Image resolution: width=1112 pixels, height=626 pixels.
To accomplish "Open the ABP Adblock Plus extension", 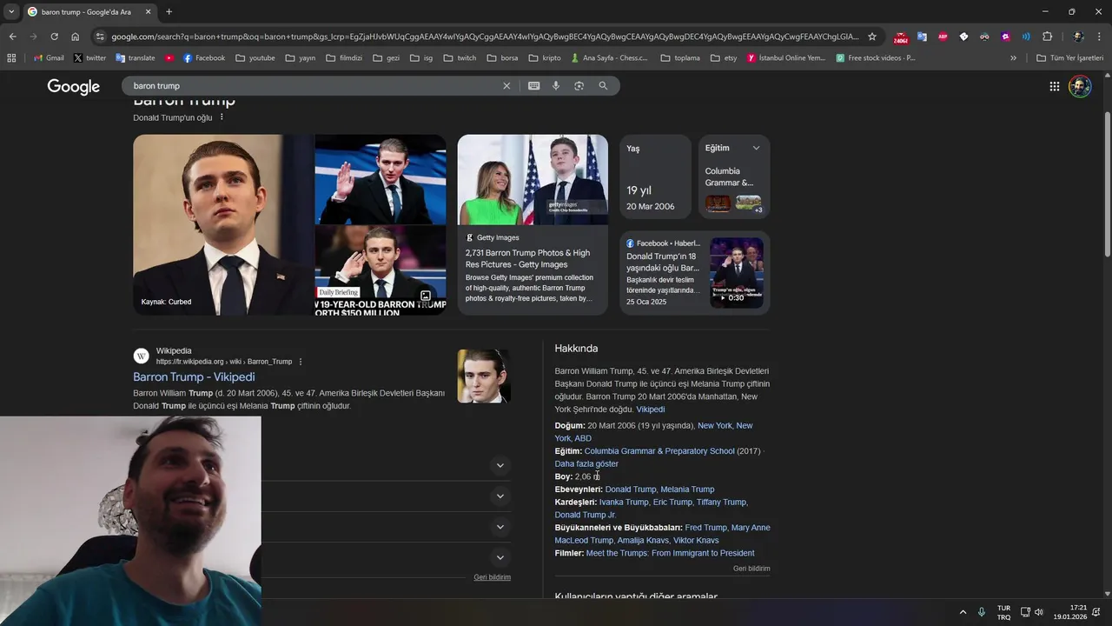I will [943, 37].
